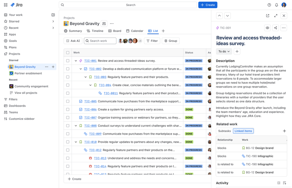Check the TIC-008 row checkbox
The width and height of the screenshot is (292, 188).
(x=68, y=126)
